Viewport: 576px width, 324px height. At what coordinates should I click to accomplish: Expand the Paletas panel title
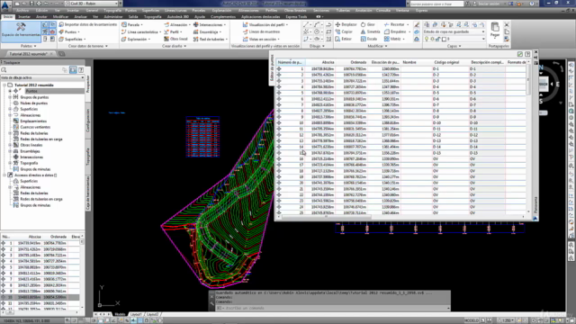(29, 46)
